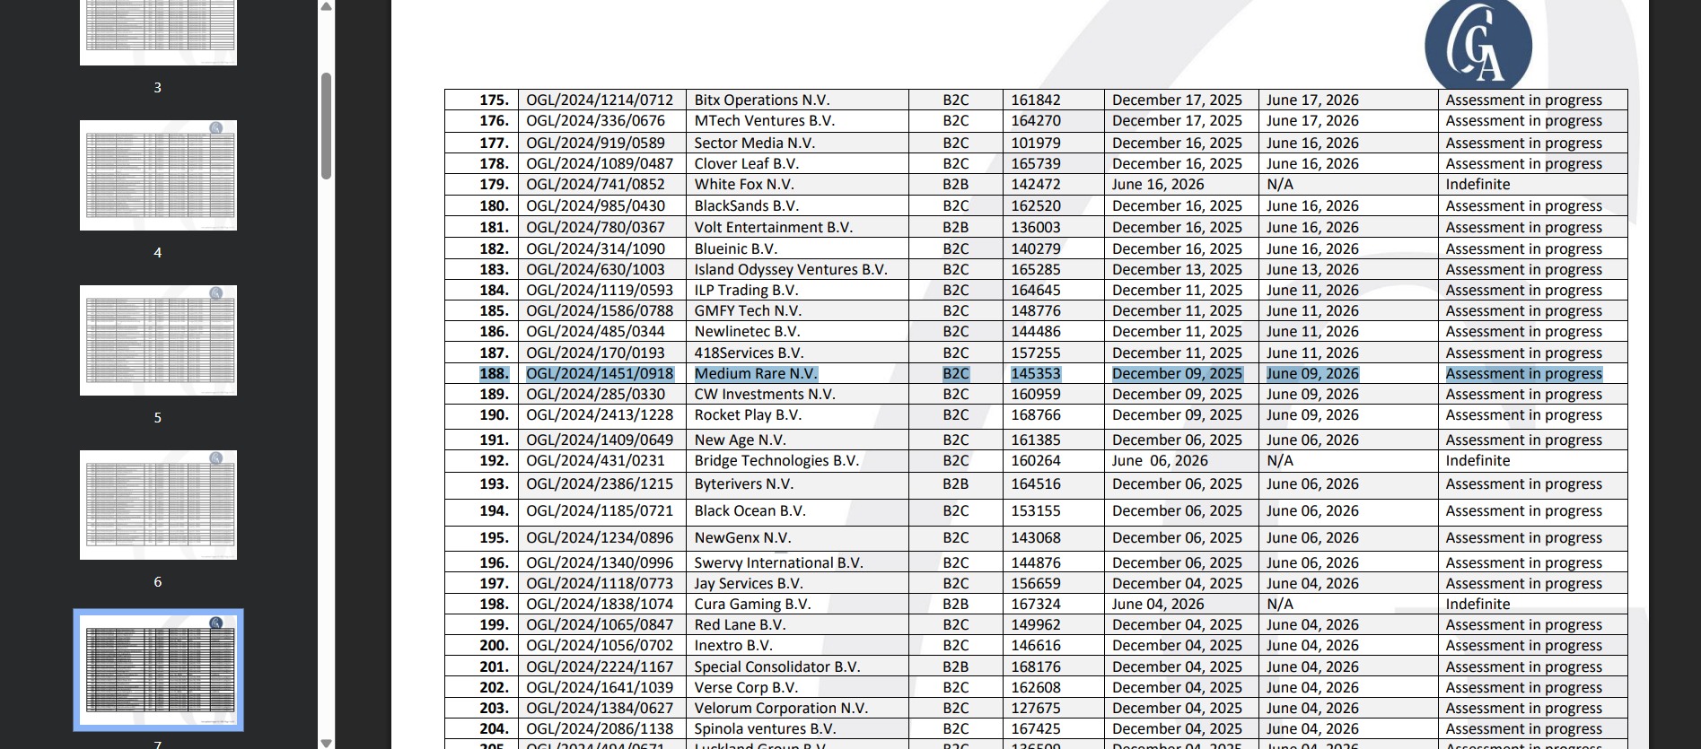Click license number OGL/2024/1214/0712

(x=600, y=100)
